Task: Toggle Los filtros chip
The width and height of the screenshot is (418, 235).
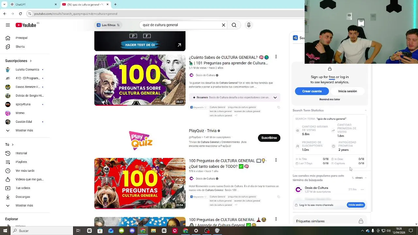Action: point(108,25)
